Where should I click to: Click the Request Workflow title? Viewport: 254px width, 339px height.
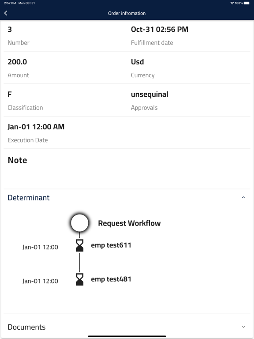[x=129, y=223]
